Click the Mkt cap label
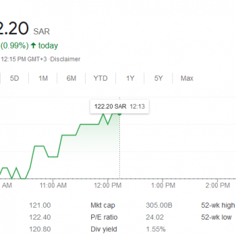The width and height of the screenshot is (236, 236). click(103, 205)
